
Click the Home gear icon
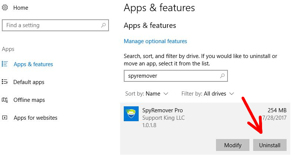point(5,8)
